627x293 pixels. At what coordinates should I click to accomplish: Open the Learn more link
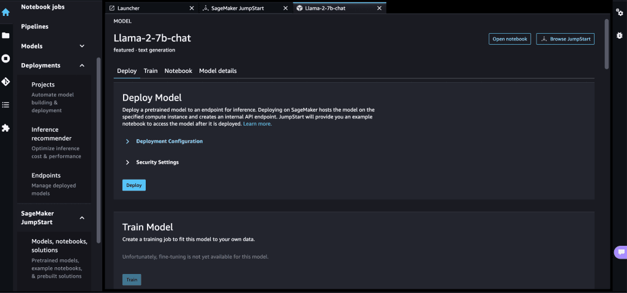coord(258,124)
